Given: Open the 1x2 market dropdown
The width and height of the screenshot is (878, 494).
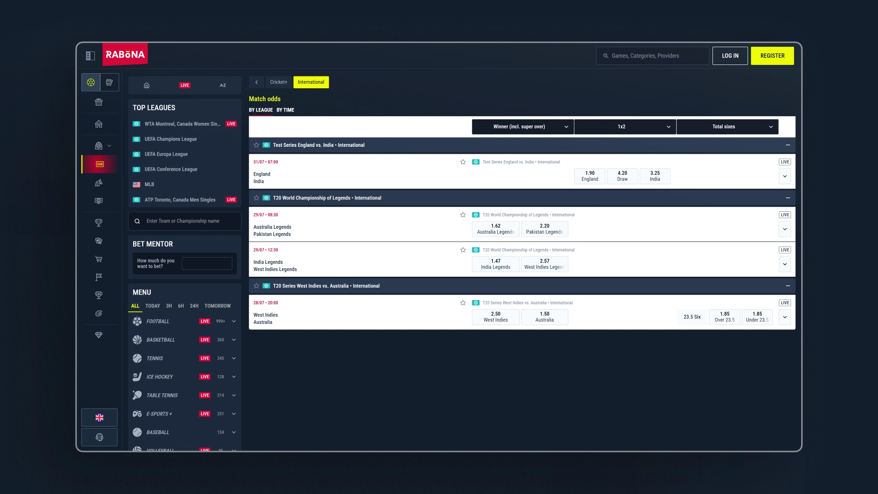Looking at the screenshot, I should coord(625,127).
